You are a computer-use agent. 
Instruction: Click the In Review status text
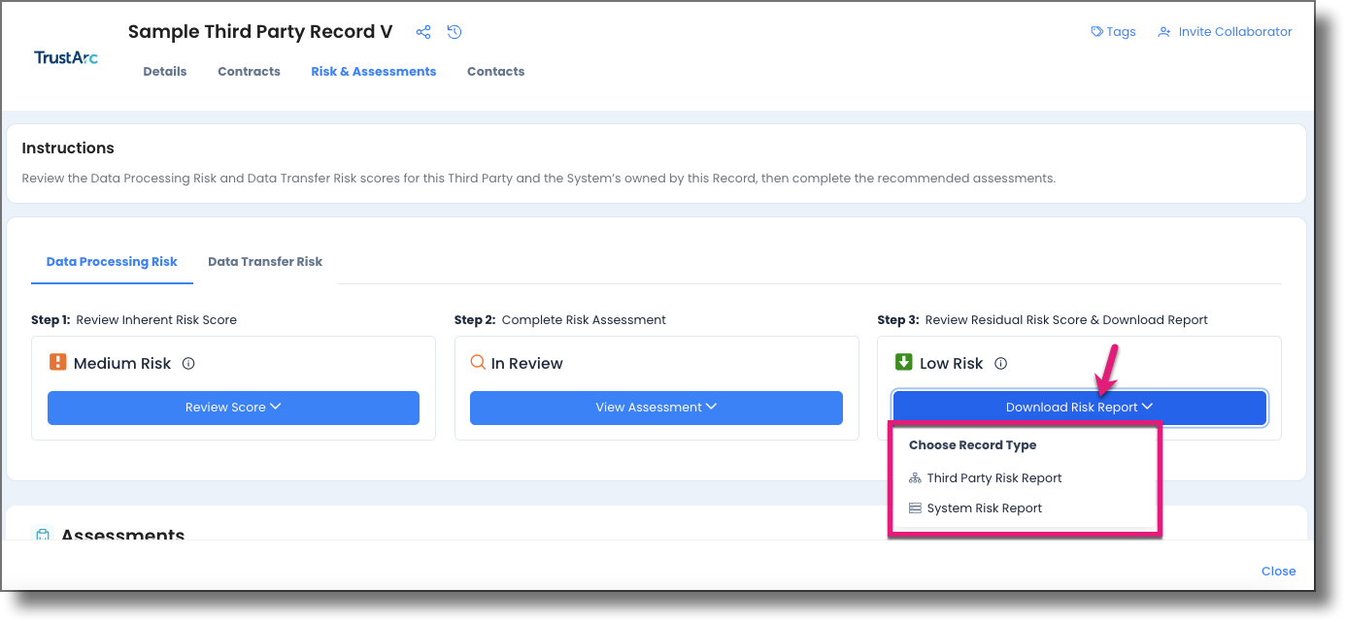tap(527, 364)
